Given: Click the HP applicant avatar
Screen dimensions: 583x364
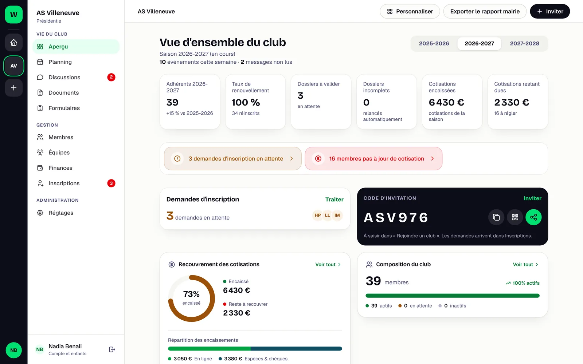Looking at the screenshot, I should pyautogui.click(x=318, y=215).
